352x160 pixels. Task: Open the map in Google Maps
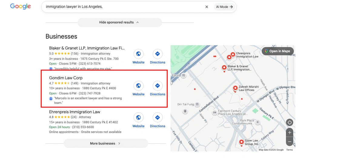pyautogui.click(x=278, y=51)
